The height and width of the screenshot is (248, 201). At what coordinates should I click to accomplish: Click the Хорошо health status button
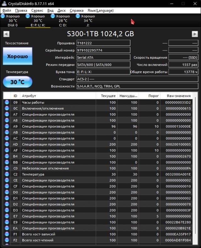click(18, 56)
